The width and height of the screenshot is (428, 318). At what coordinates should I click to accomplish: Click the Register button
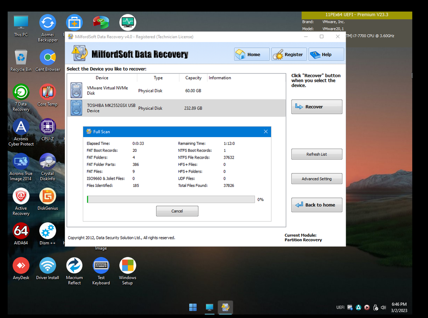click(x=289, y=54)
